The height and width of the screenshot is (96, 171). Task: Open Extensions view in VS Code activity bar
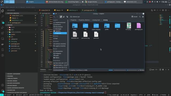[2, 33]
